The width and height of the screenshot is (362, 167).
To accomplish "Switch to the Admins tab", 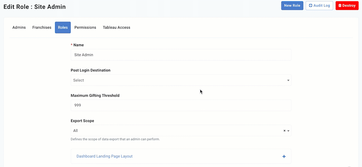I will click(19, 27).
